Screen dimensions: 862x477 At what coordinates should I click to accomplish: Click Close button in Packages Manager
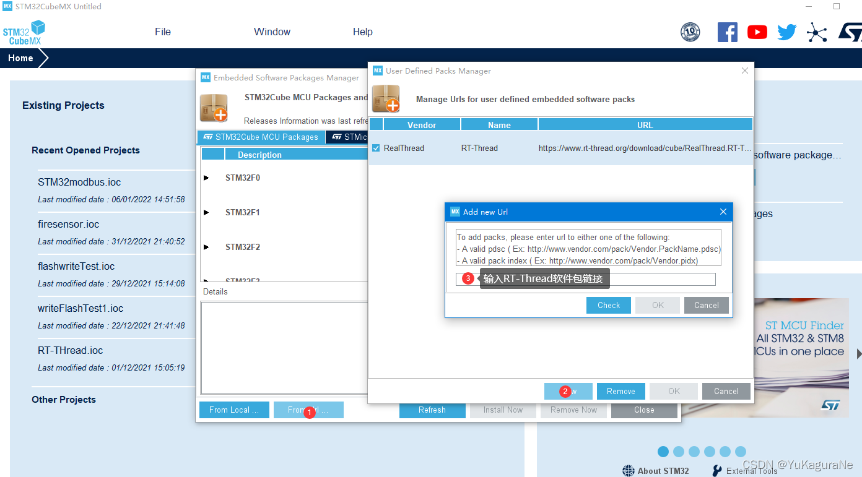[644, 410]
